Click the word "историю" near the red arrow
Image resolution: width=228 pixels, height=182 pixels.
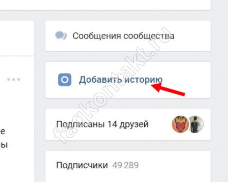144,80
